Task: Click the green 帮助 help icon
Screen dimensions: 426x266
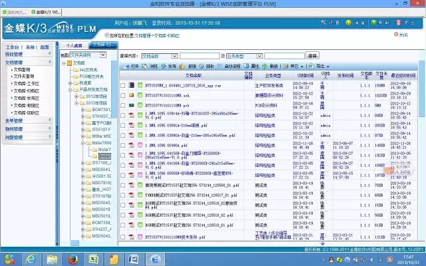Action: (x=374, y=23)
